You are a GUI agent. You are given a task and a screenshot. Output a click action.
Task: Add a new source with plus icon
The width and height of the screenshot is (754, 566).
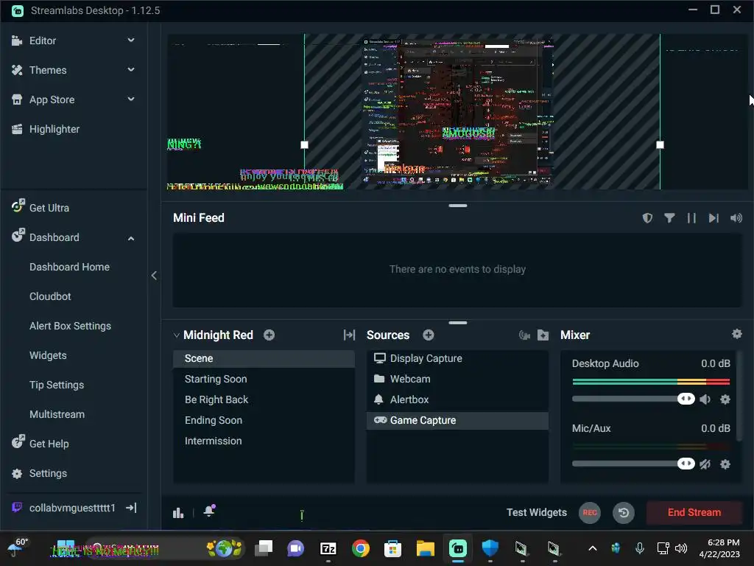point(429,335)
